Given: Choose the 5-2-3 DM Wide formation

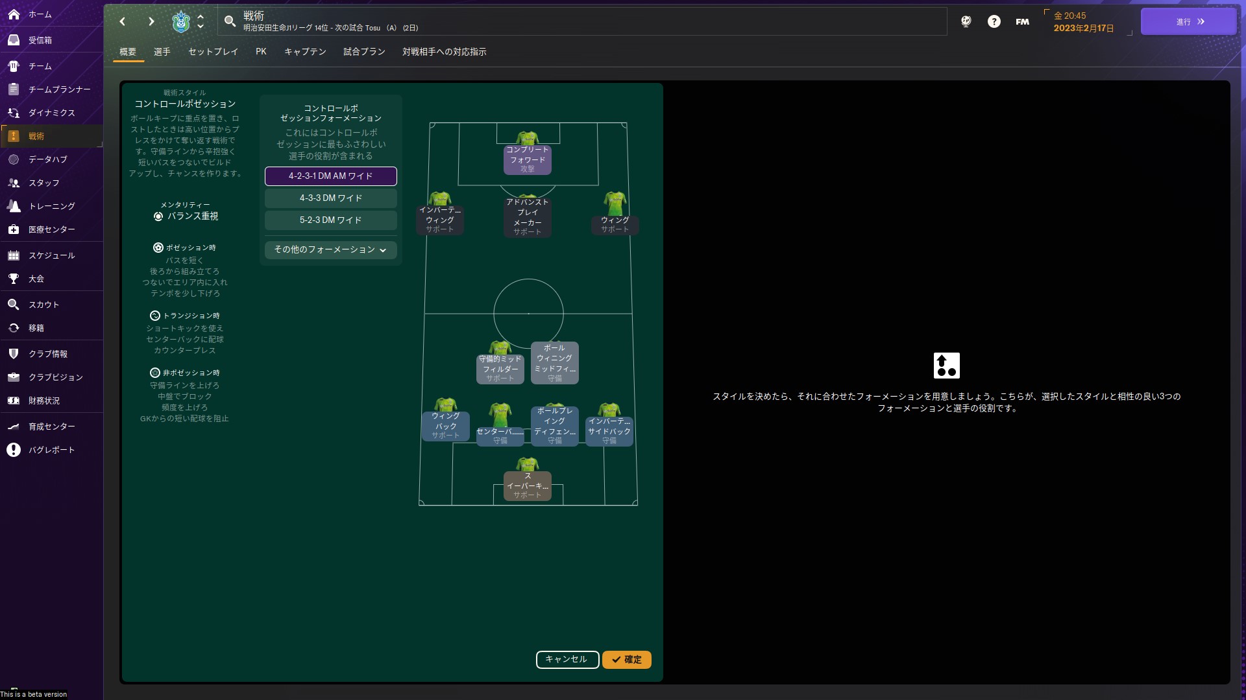Looking at the screenshot, I should (330, 220).
